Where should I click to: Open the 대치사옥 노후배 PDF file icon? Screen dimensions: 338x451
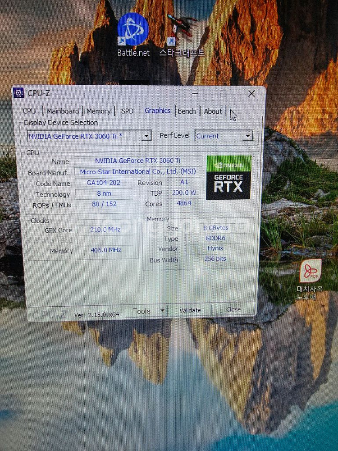point(310,279)
